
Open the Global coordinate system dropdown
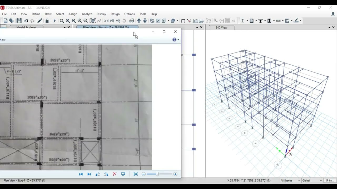pyautogui.click(x=312, y=180)
